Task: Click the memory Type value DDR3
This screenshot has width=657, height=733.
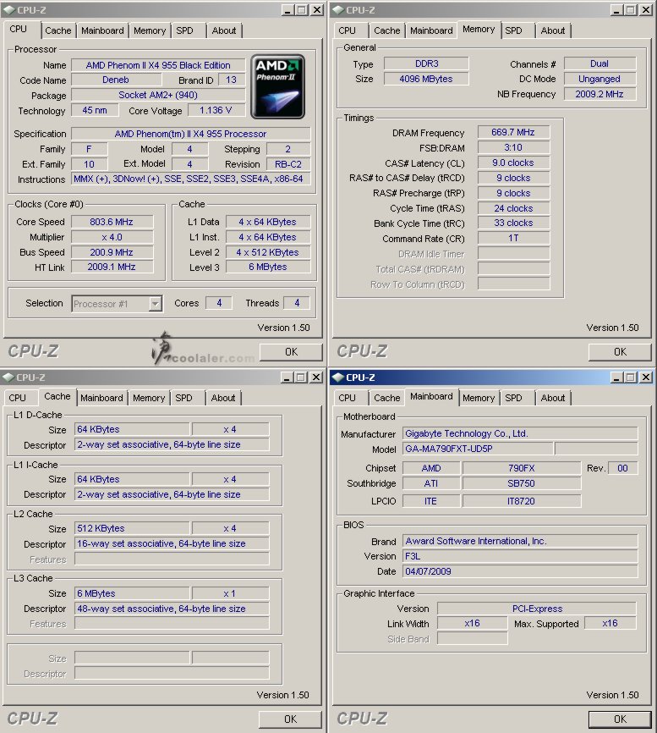Action: (426, 63)
